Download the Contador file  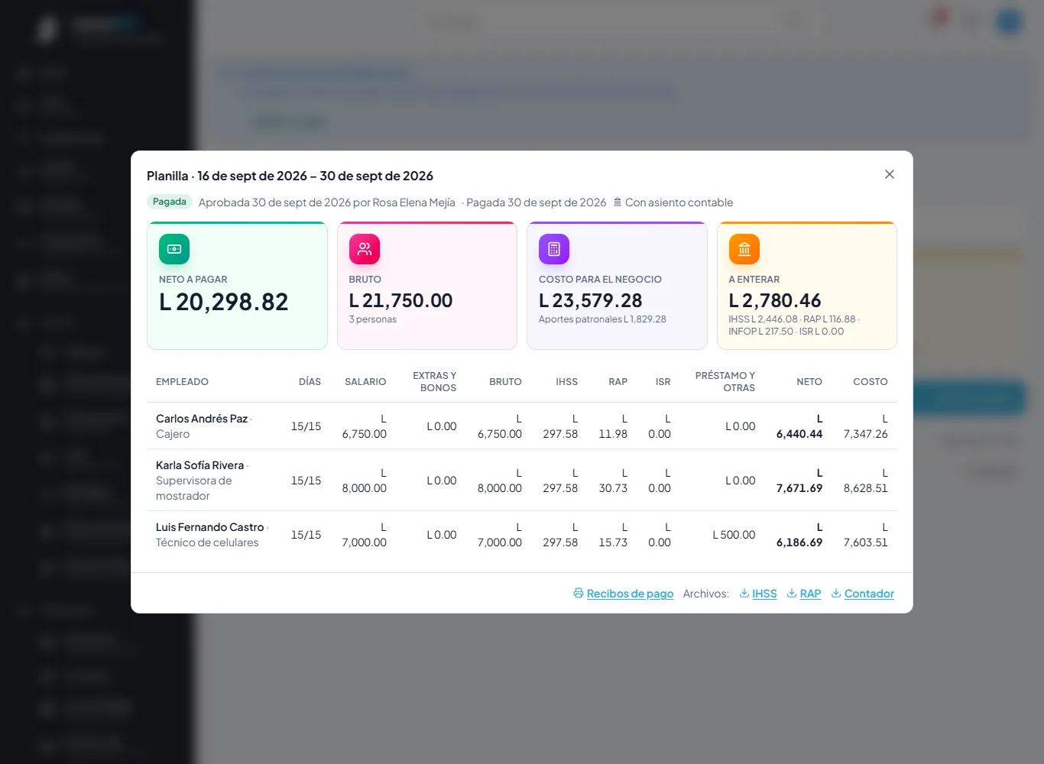869,594
